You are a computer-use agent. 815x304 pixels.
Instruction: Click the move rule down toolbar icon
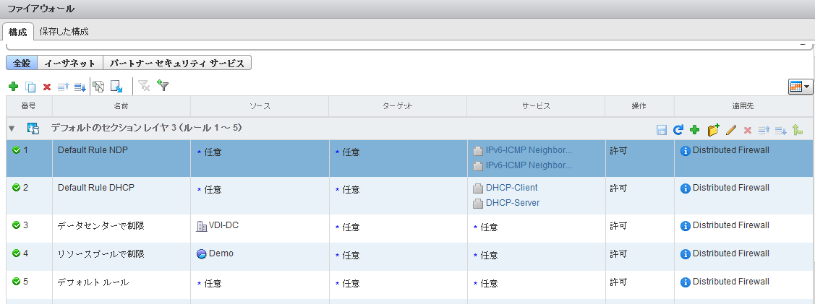point(80,87)
